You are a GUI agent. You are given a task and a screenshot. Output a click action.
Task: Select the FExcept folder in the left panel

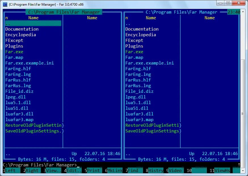14,40
